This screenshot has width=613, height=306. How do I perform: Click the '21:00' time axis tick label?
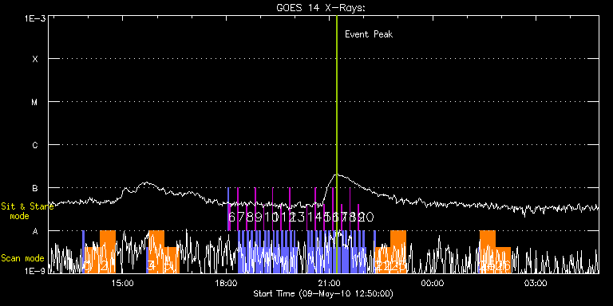[x=330, y=283]
